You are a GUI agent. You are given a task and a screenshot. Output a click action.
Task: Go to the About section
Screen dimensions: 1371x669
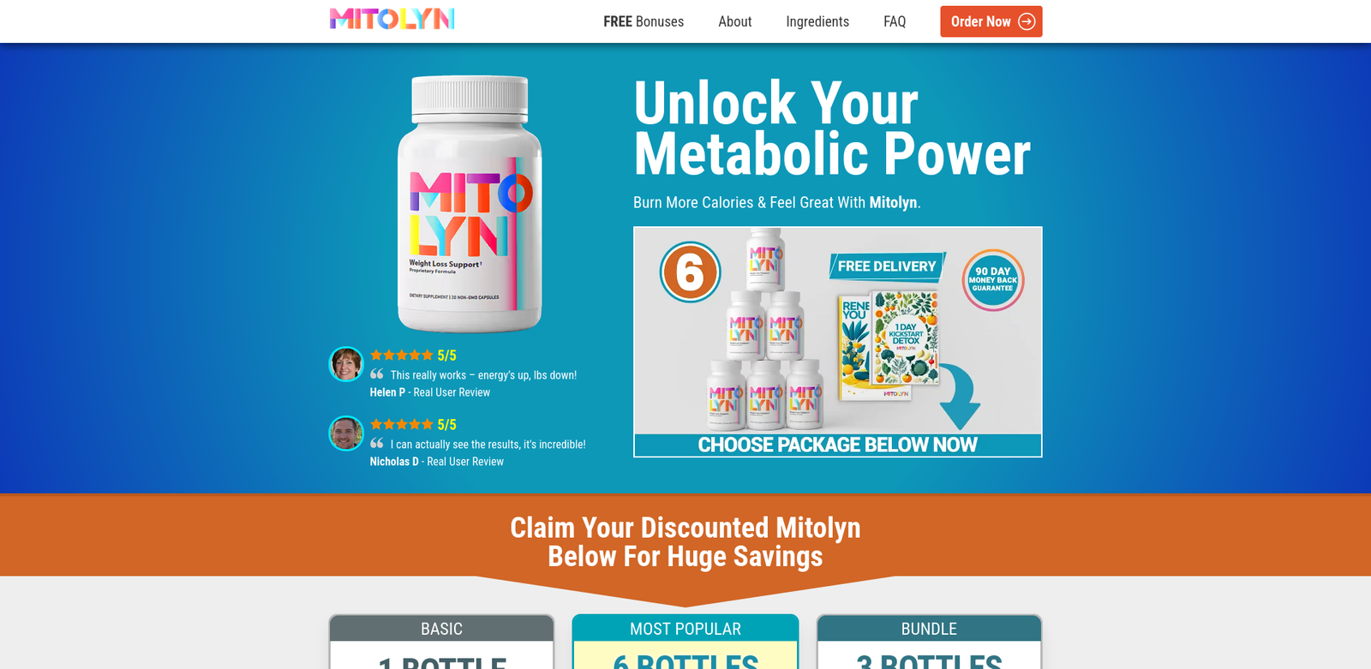click(734, 21)
